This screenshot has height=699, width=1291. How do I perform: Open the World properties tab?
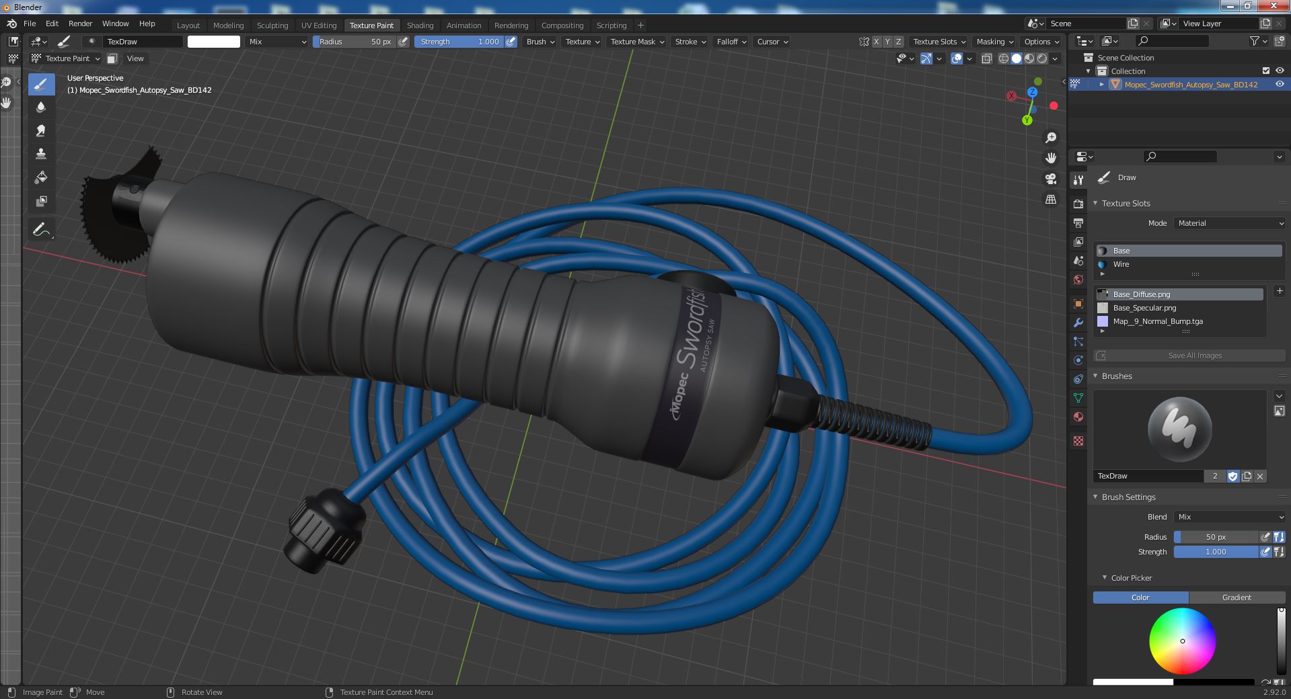coord(1078,280)
